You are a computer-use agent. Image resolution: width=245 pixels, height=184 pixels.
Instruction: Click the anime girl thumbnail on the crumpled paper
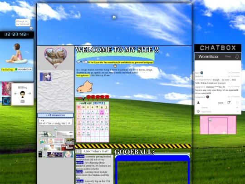click(x=45, y=77)
